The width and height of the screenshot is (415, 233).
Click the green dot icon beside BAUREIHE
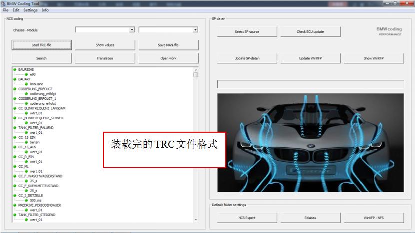point(15,69)
